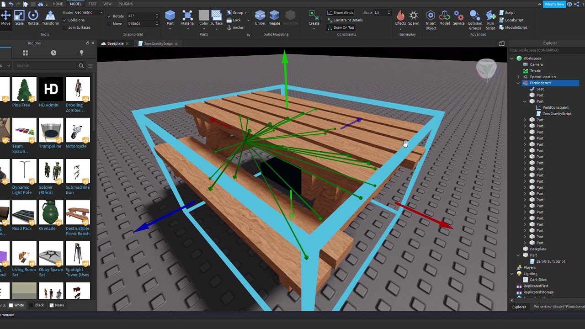Viewport: 585px width, 329px height.
Task: Apply Union to the selected parts
Action: (260, 18)
